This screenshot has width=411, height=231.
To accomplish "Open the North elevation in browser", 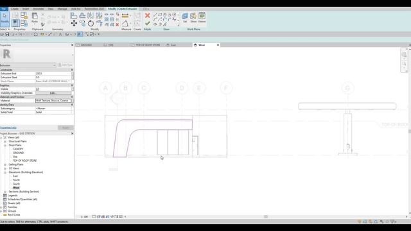I will [x=16, y=180].
